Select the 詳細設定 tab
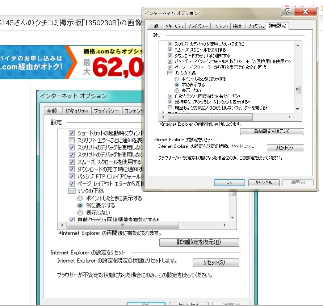323x306 pixels. (277, 26)
